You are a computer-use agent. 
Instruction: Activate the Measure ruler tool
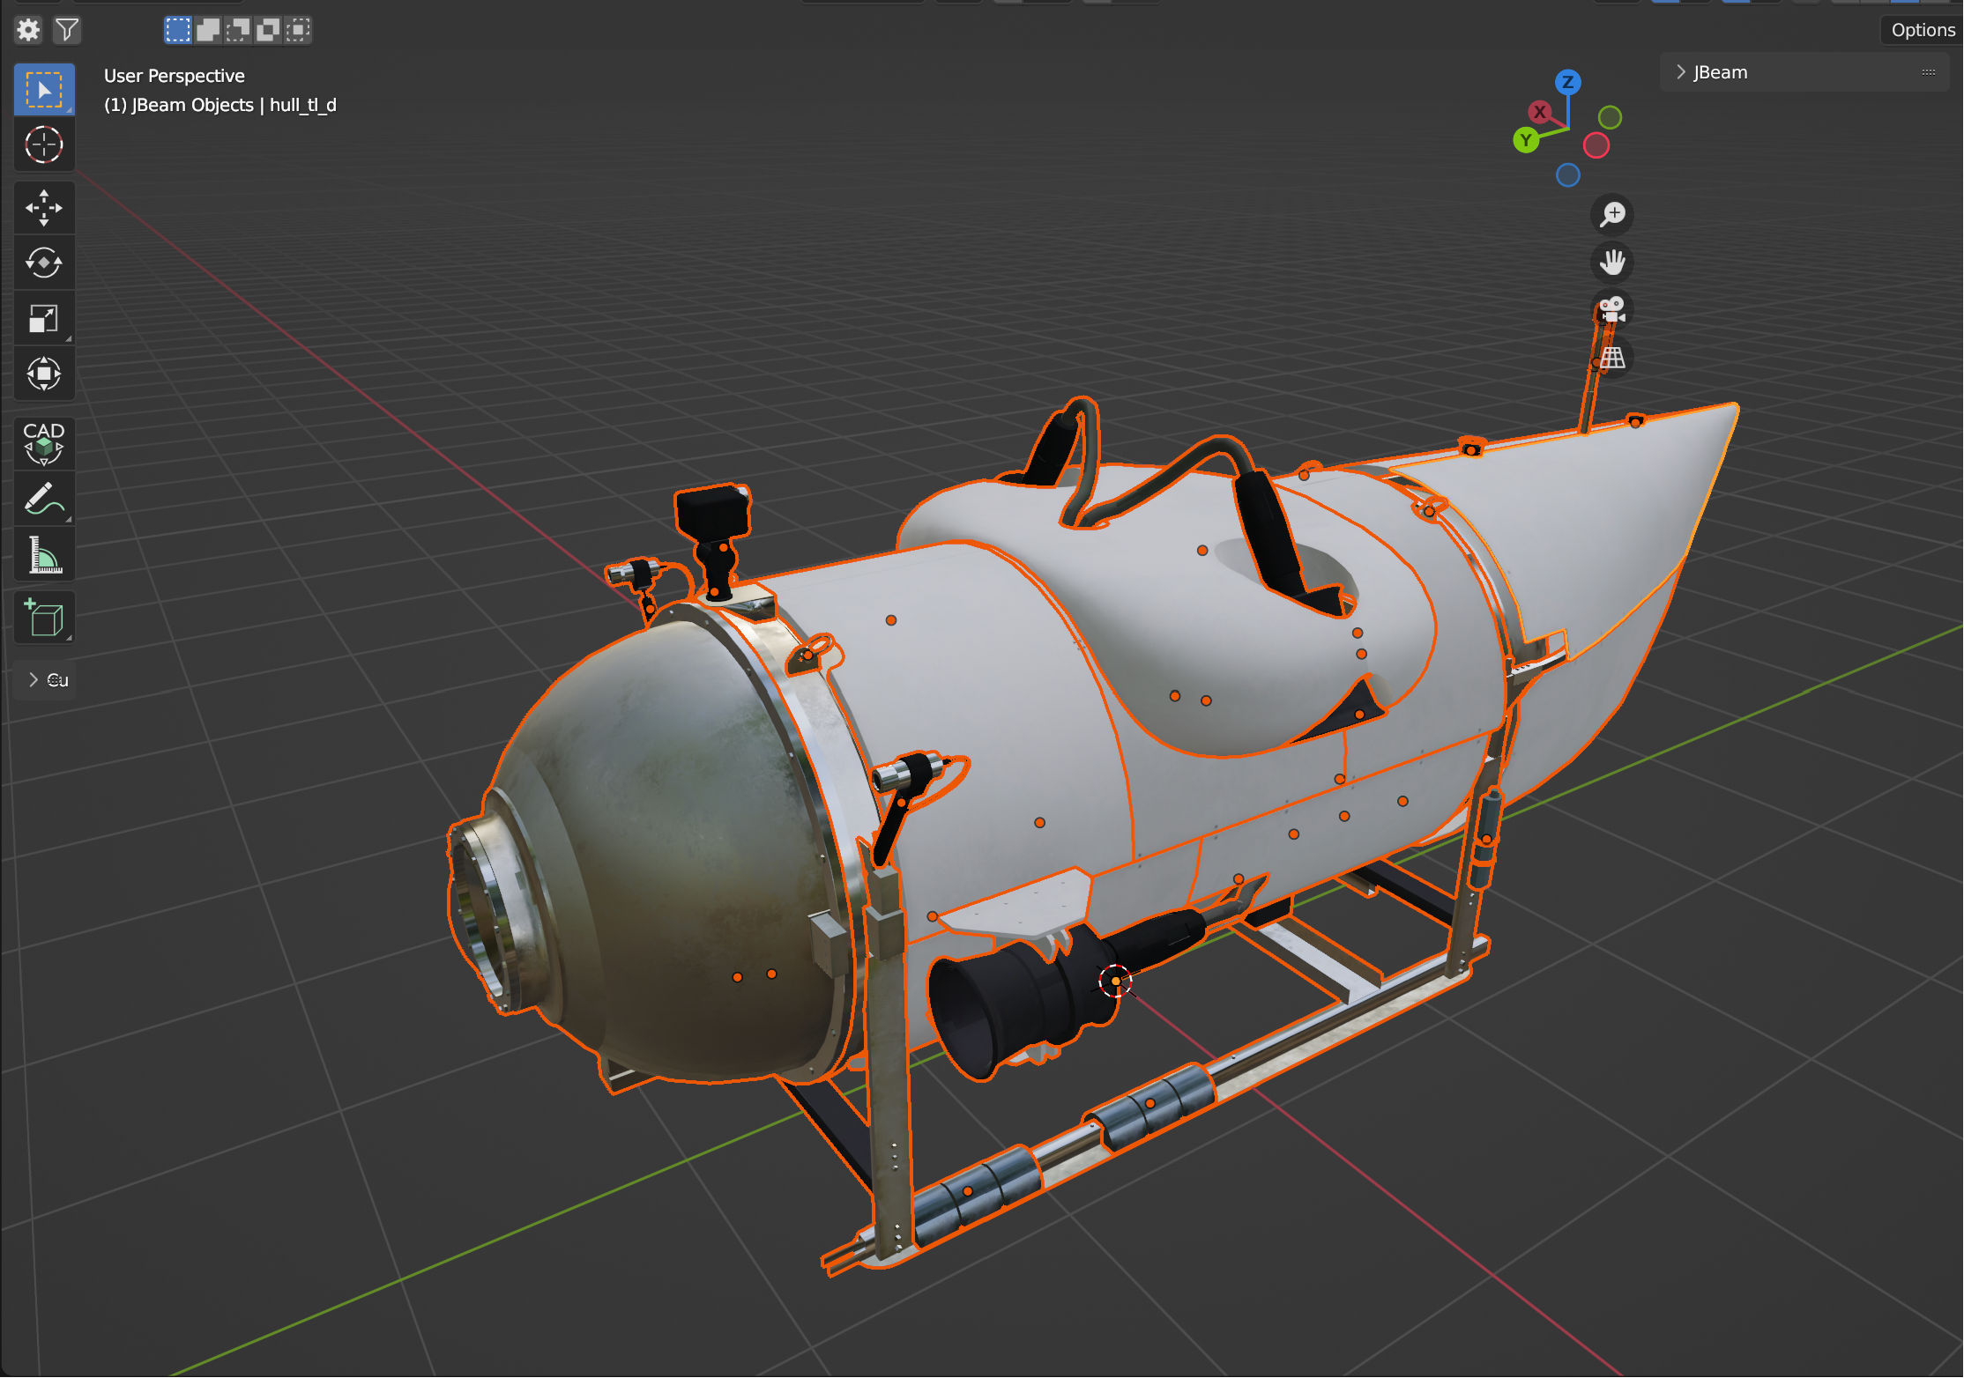click(x=44, y=554)
